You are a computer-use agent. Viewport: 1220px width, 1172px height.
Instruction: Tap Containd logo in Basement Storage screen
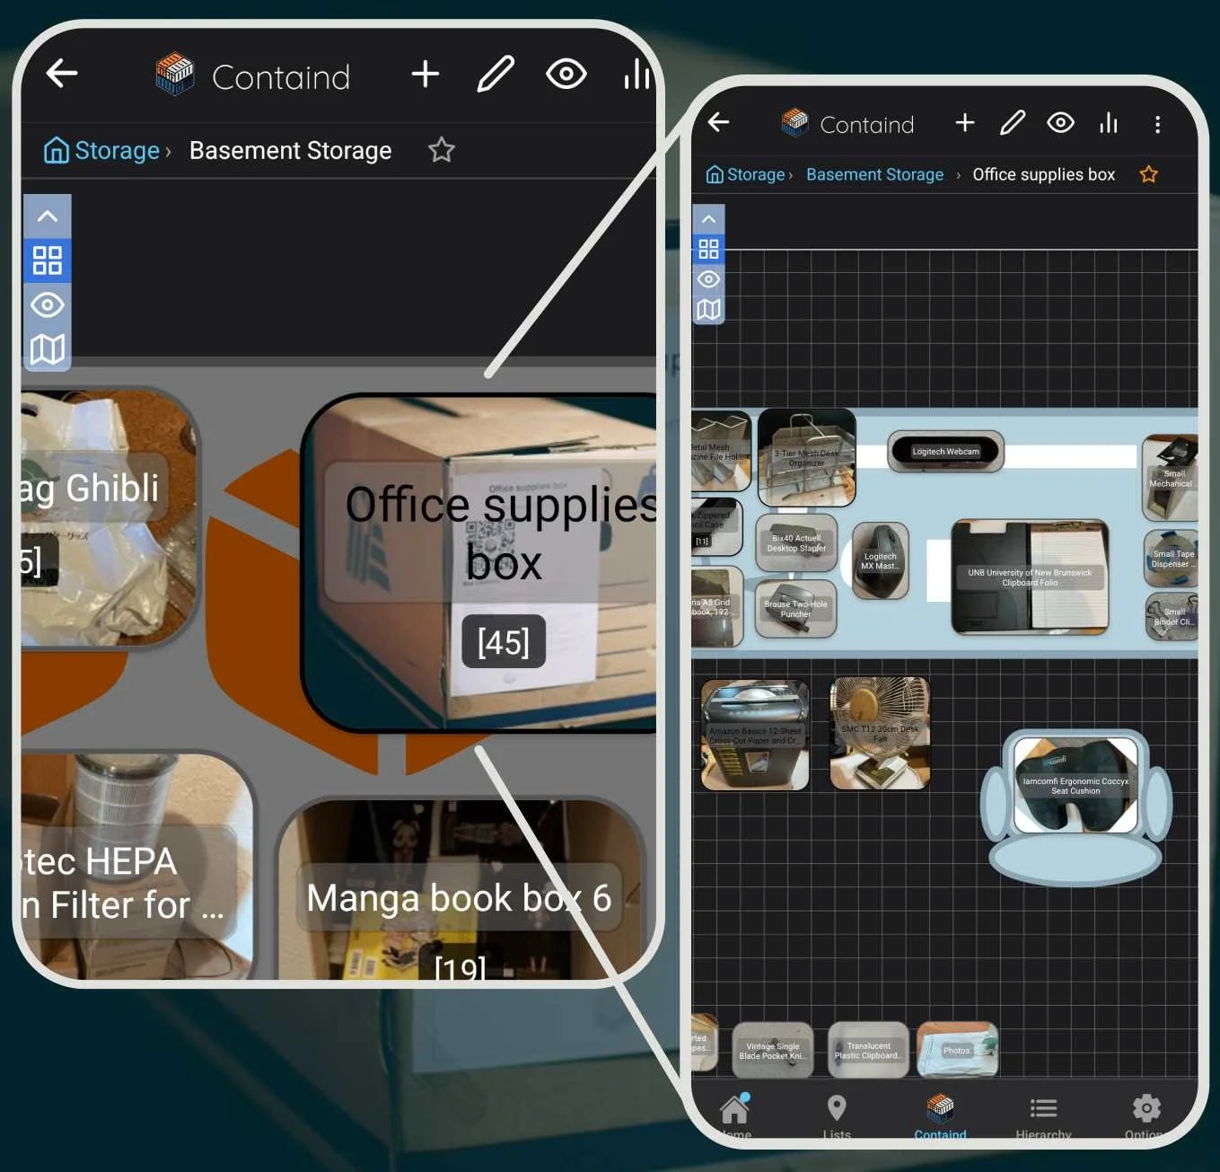point(174,74)
